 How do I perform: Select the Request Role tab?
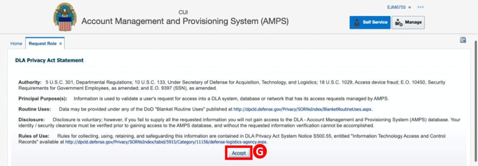click(43, 43)
